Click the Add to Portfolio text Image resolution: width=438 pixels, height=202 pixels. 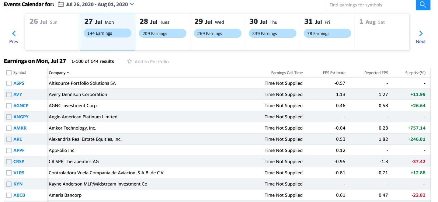coord(151,61)
